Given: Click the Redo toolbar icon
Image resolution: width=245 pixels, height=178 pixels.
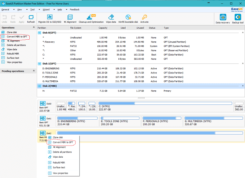Looking at the screenshot, I should [13, 19].
